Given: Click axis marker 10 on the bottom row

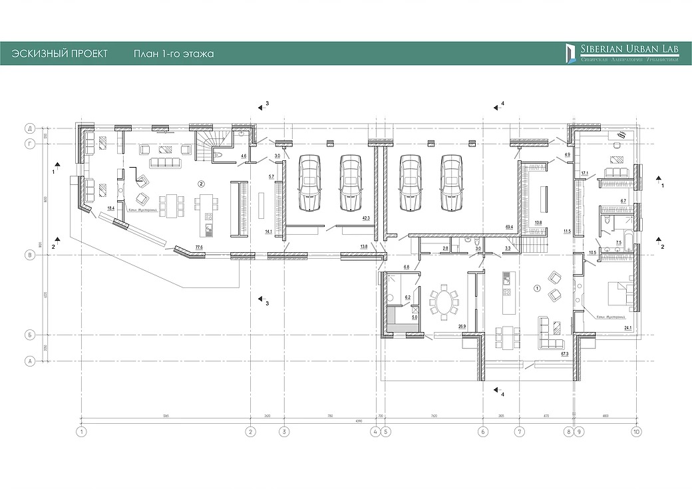Looking at the screenshot, I should (637, 432).
